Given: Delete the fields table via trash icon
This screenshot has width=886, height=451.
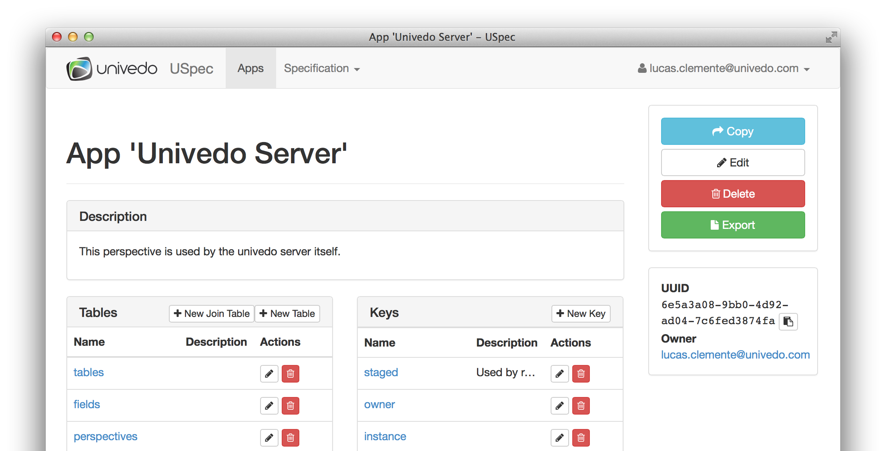Looking at the screenshot, I should coord(291,405).
